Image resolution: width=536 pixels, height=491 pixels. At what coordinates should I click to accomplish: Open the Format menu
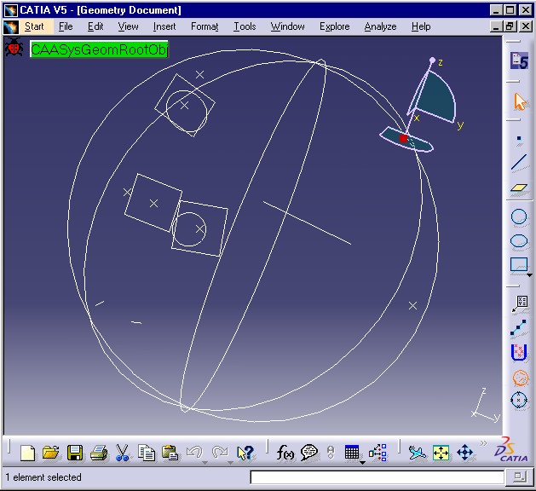tap(205, 26)
